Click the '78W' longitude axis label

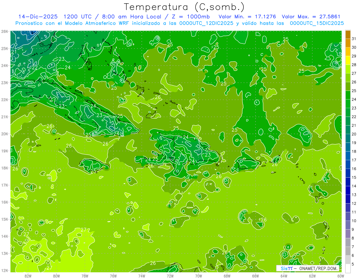[85, 276]
